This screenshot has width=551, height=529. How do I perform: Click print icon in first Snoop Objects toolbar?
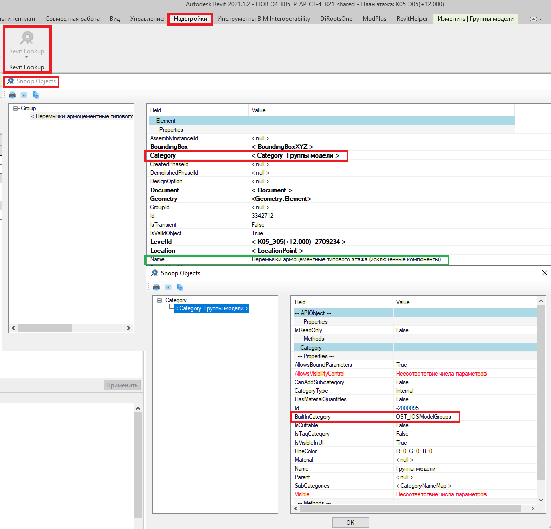12,95
